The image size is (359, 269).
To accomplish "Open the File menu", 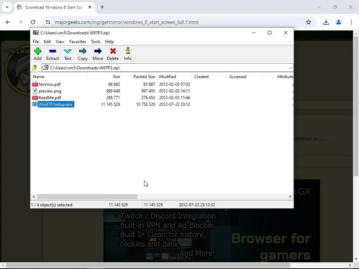I will pyautogui.click(x=36, y=42).
